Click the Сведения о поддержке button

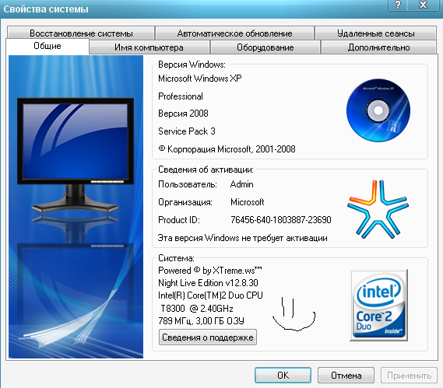coord(208,337)
